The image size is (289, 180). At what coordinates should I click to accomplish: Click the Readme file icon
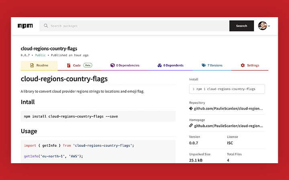coord(32,65)
